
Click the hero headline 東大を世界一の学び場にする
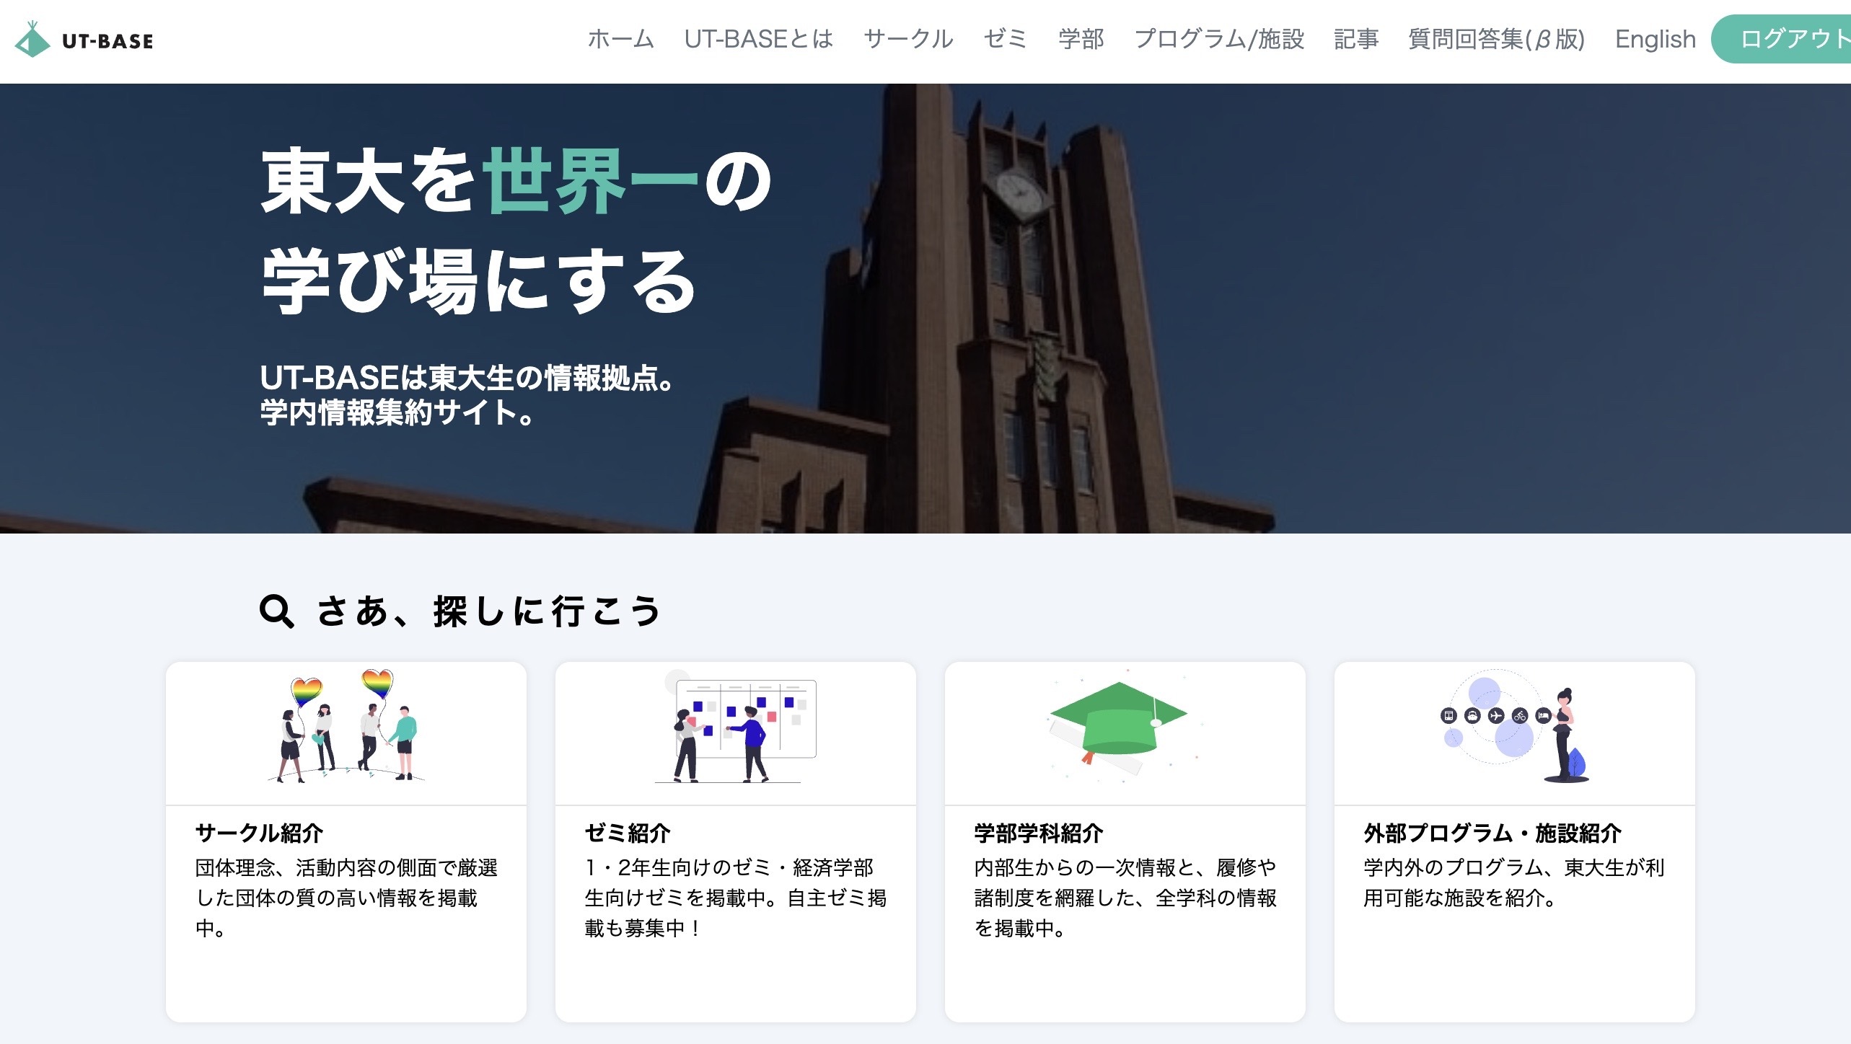tap(516, 231)
